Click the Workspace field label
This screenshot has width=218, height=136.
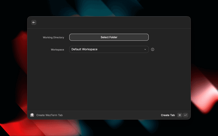click(57, 50)
